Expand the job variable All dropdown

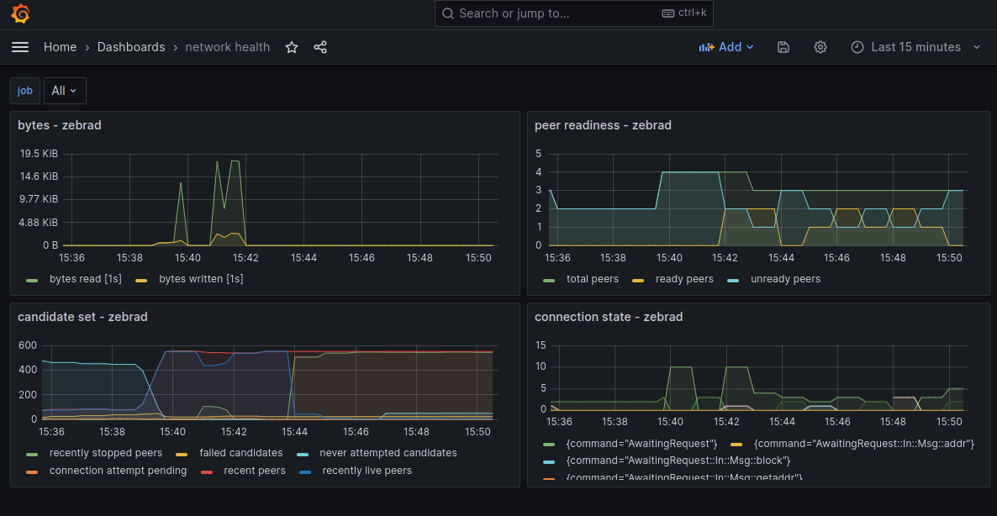point(65,91)
